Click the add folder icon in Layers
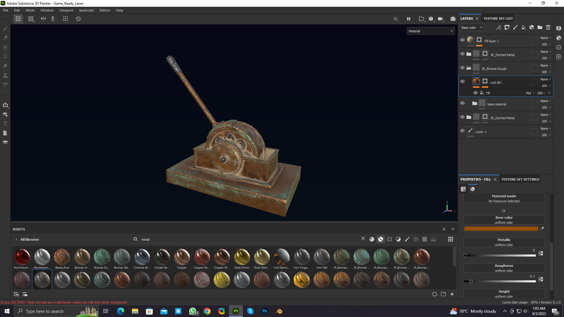 point(540,27)
